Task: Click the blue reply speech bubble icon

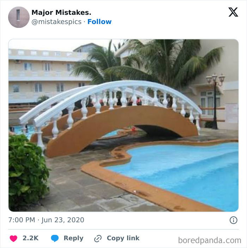Action: point(55,238)
